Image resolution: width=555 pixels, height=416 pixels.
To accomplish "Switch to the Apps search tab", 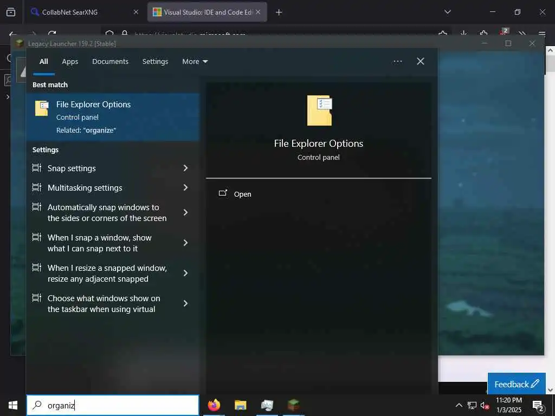I will click(x=70, y=62).
